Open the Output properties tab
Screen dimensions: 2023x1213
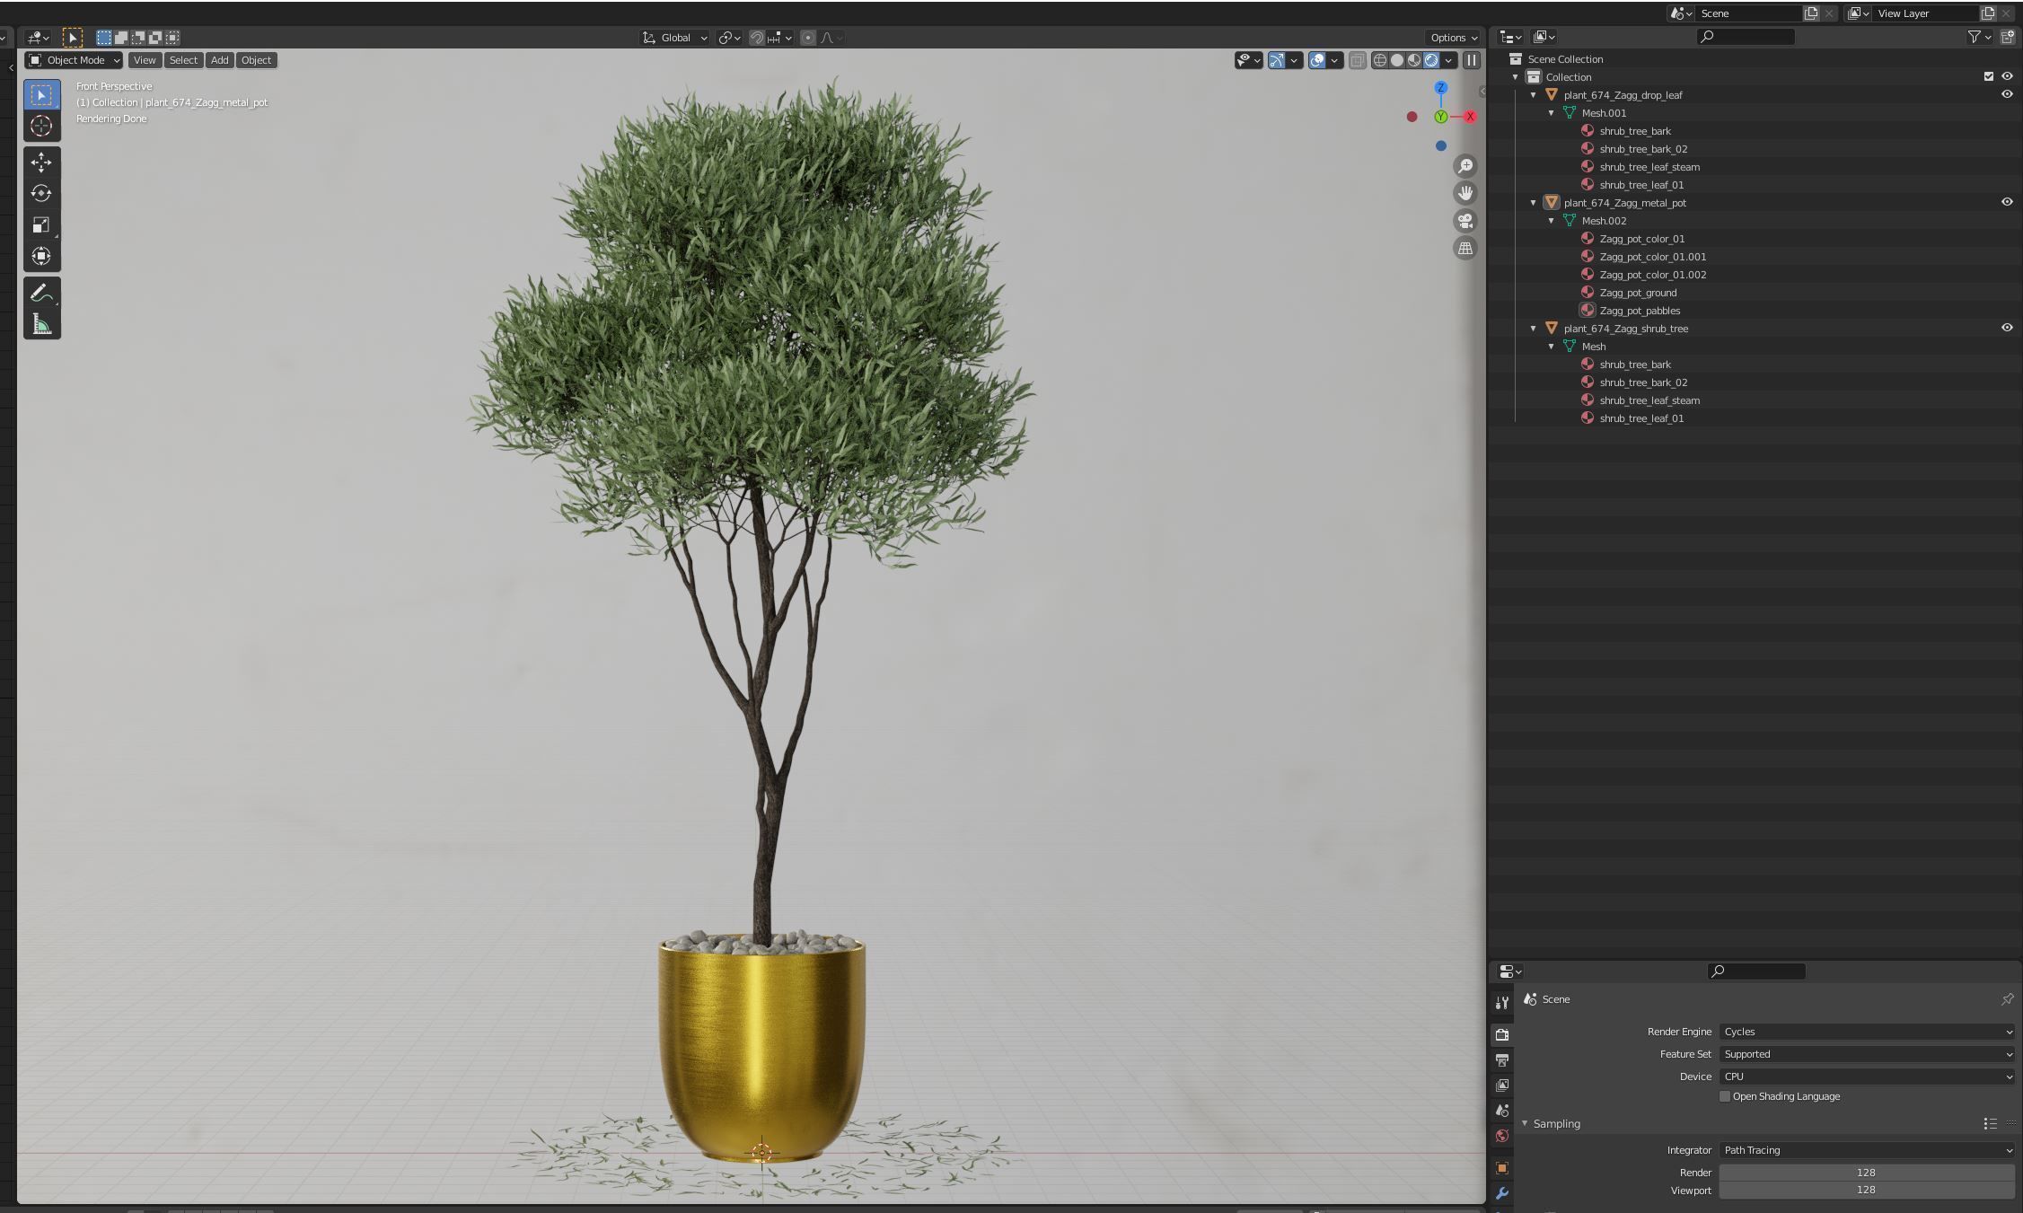pos(1501,1060)
